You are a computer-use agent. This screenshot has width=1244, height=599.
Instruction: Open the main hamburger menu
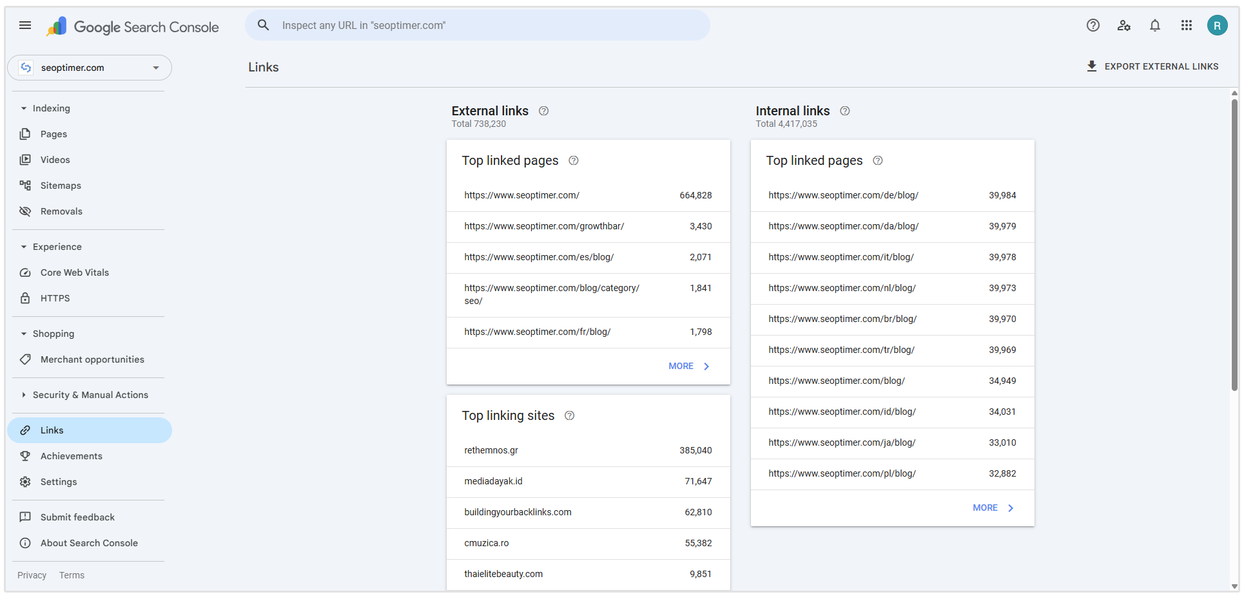pos(25,25)
